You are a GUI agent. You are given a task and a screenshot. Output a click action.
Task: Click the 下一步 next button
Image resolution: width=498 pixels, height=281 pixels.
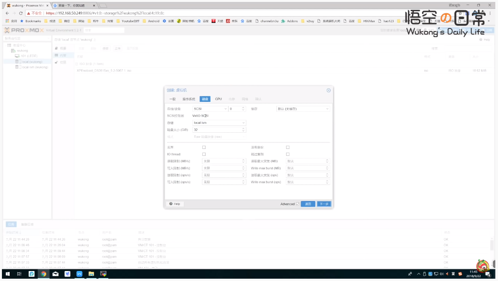(x=324, y=204)
